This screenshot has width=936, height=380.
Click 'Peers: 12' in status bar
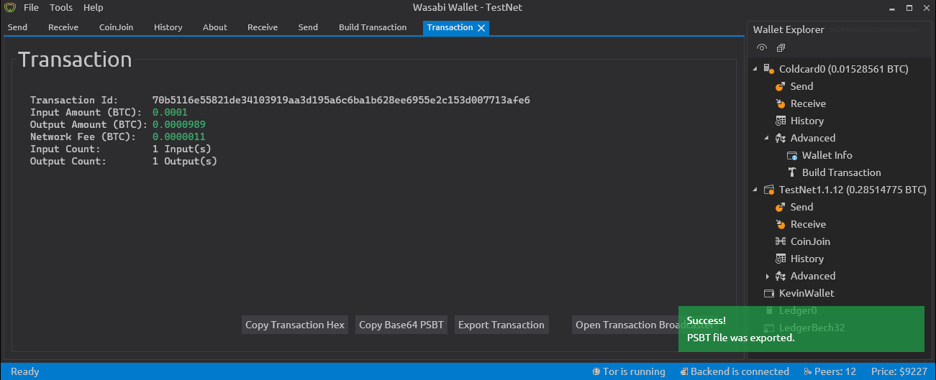(835, 371)
